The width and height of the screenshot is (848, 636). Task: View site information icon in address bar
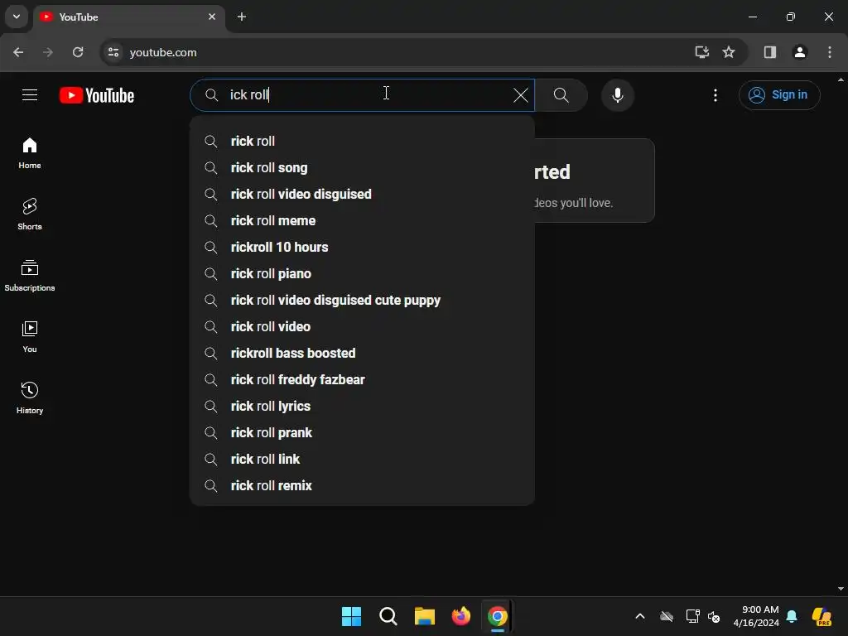113,52
